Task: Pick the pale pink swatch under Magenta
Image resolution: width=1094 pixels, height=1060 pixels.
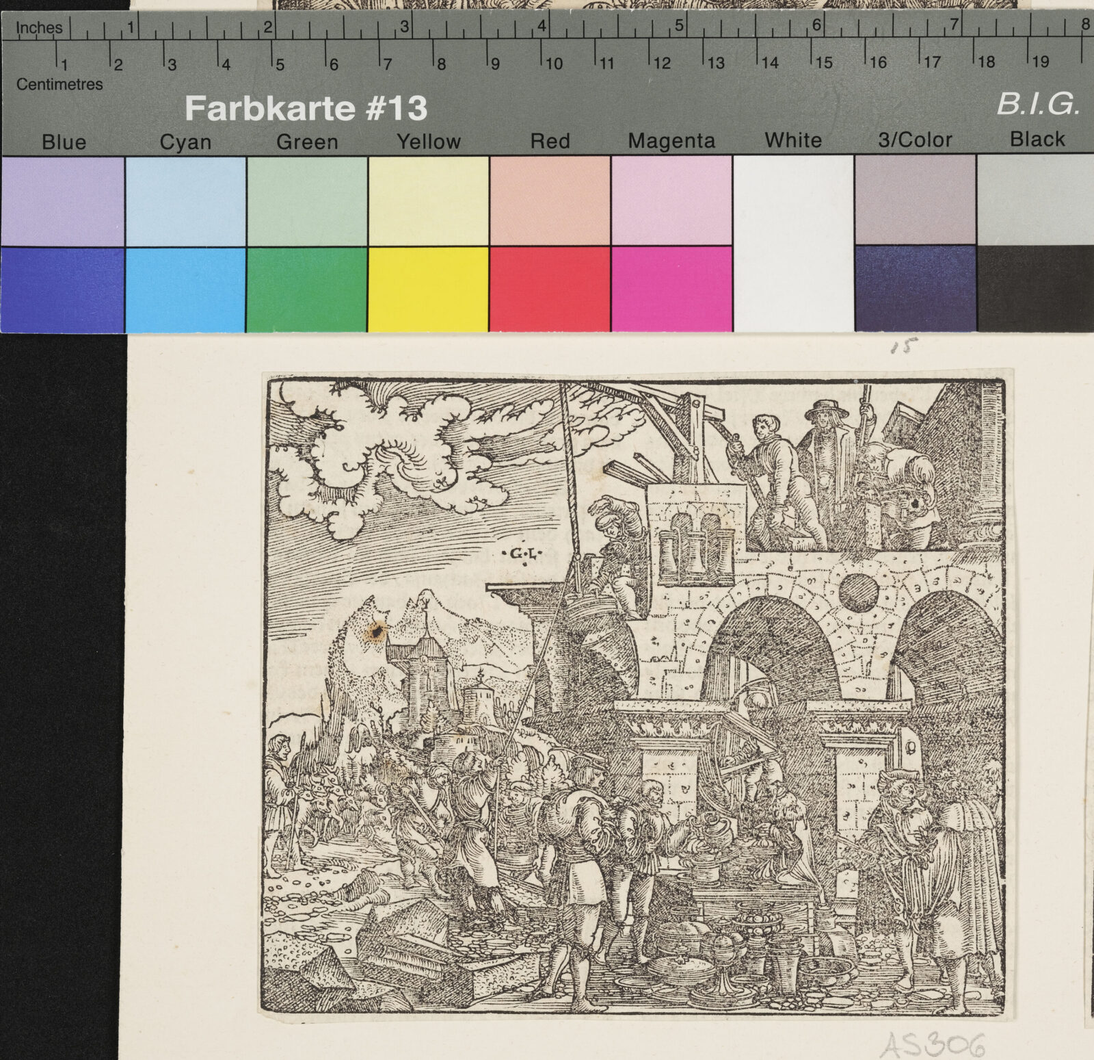Action: click(672, 200)
